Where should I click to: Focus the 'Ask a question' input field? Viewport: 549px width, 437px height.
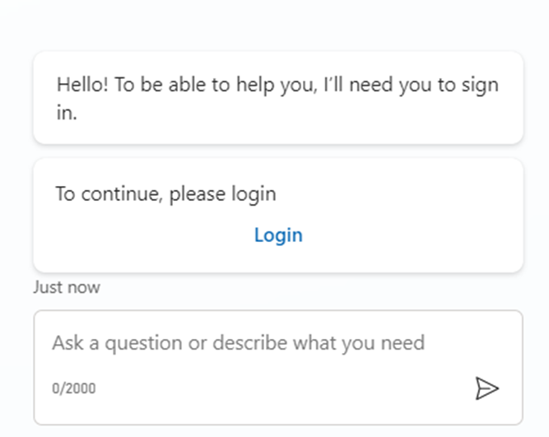239,342
